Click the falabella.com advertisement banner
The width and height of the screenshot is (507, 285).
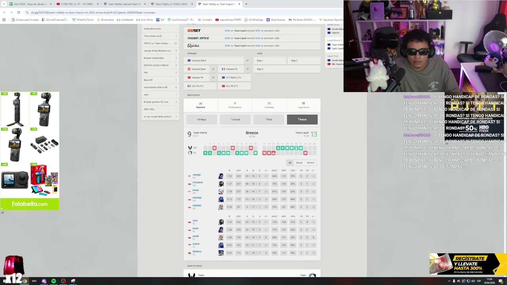click(x=30, y=151)
